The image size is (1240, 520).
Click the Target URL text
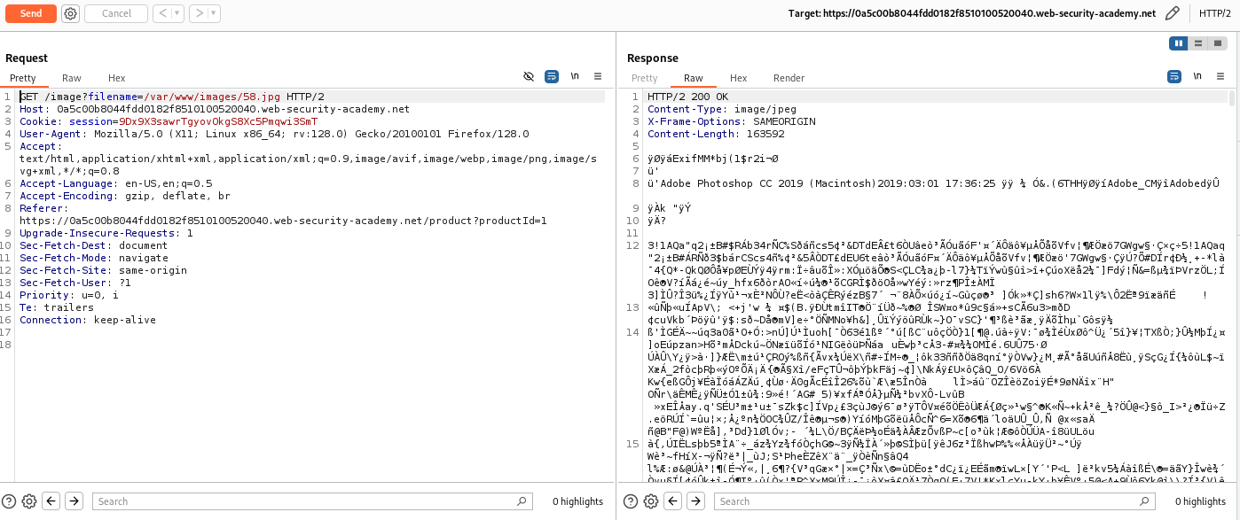click(x=972, y=13)
